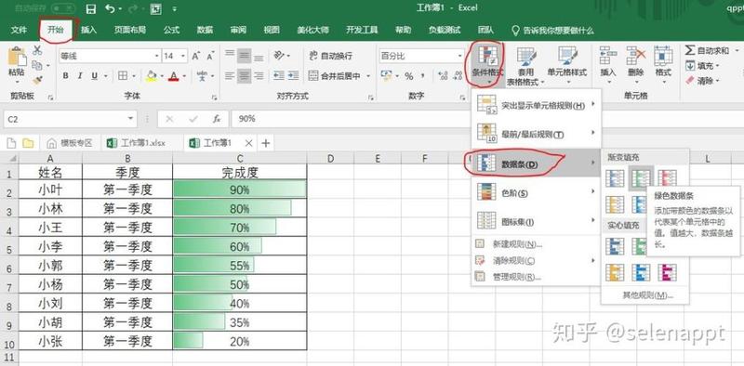Click the Increase Decimal icon
Screen dimensions: 744x366
(444, 76)
